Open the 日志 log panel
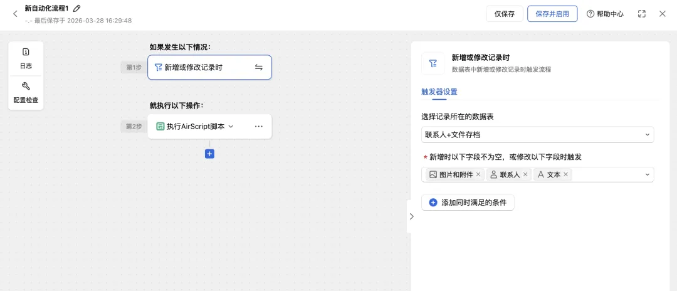The width and height of the screenshot is (677, 291). [x=26, y=57]
